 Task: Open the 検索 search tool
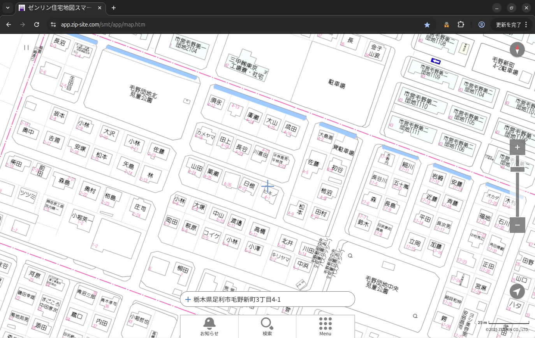tap(267, 326)
